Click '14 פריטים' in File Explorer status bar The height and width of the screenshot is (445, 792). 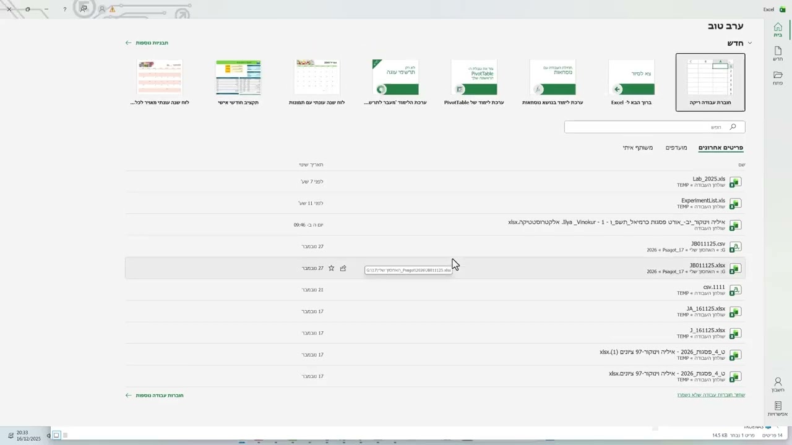772,436
